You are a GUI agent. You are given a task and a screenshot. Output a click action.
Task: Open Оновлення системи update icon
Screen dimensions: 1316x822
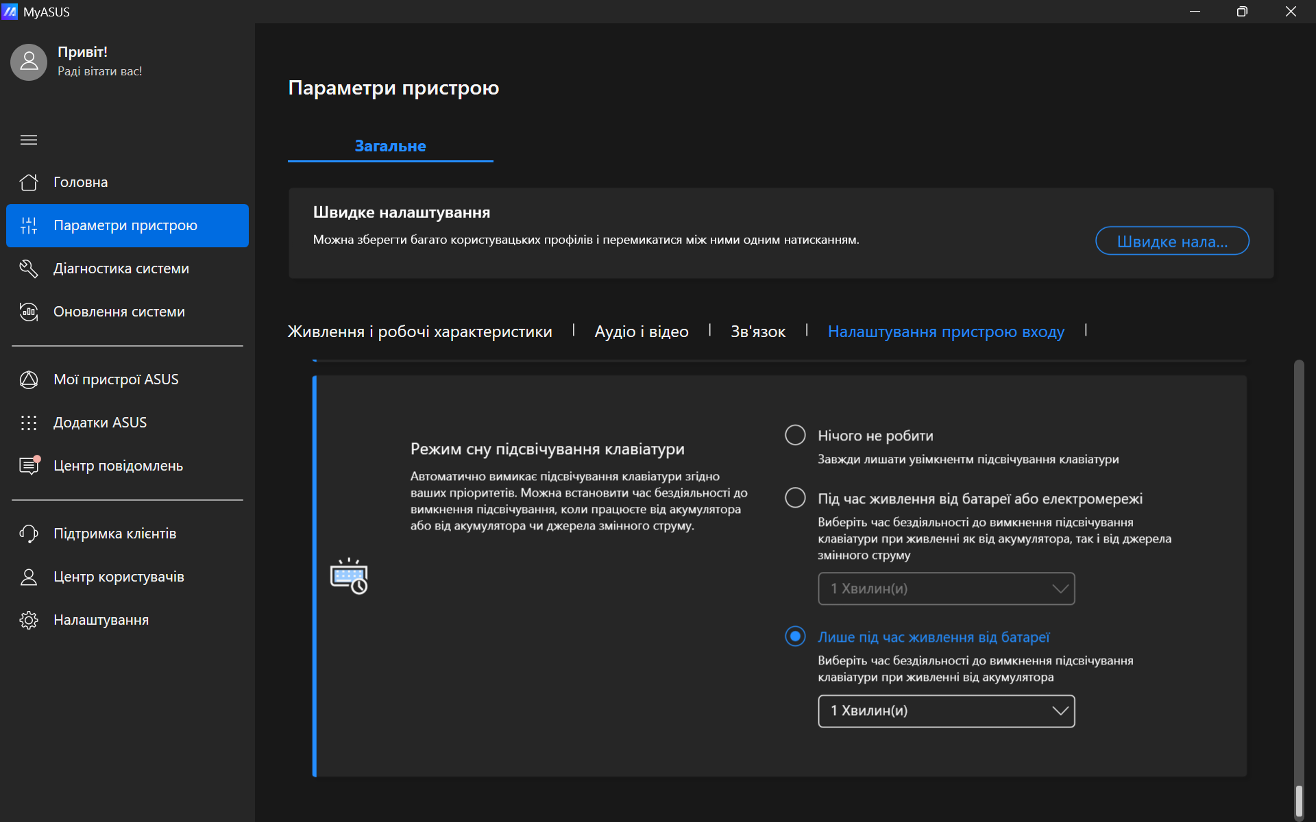tap(29, 312)
